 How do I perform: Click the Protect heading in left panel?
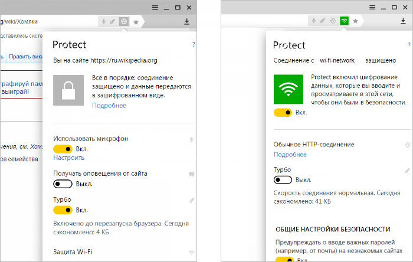[x=69, y=44]
